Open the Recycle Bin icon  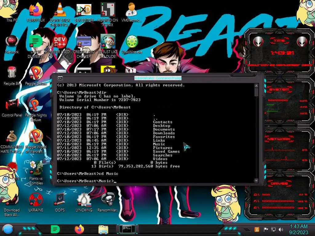12,76
